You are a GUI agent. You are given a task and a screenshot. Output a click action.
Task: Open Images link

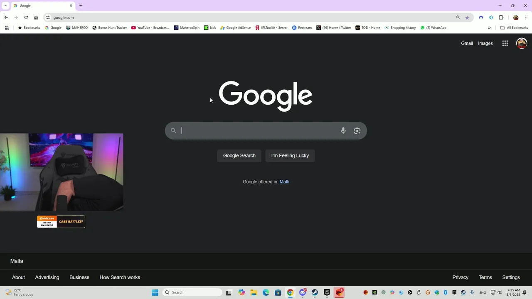point(485,43)
